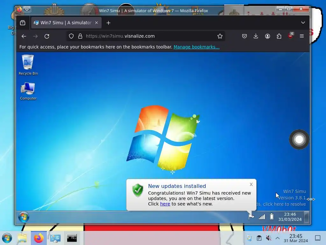Image resolution: width=326 pixels, height=245 pixels.
Task: Open clipboard icon in host tray
Action: point(259,238)
